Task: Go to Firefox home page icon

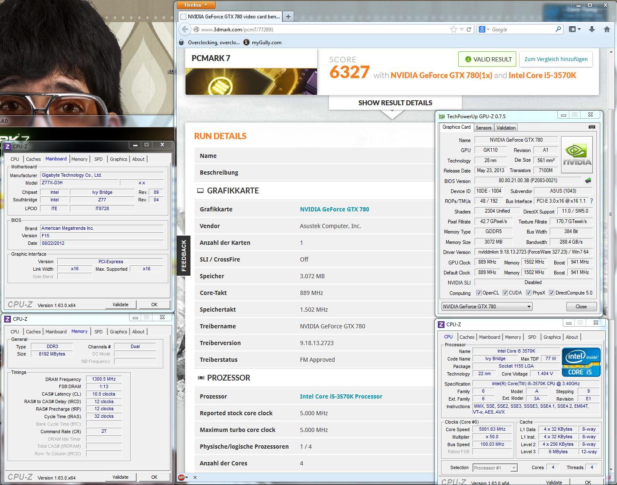Action: point(607,29)
